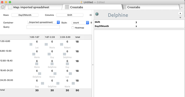Image resolution: width=185 pixels, height=97 pixels.
Task: Click document icon in window title bar
Action: point(81,2)
